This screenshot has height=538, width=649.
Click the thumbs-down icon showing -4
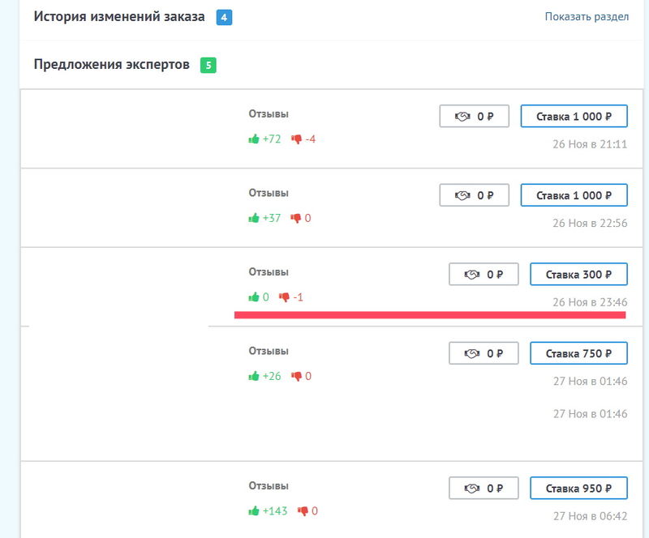point(296,139)
